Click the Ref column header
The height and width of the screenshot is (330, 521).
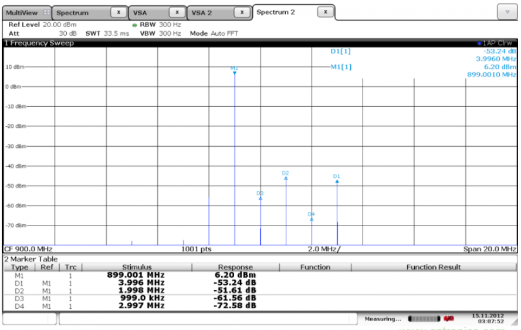pyautogui.click(x=47, y=267)
